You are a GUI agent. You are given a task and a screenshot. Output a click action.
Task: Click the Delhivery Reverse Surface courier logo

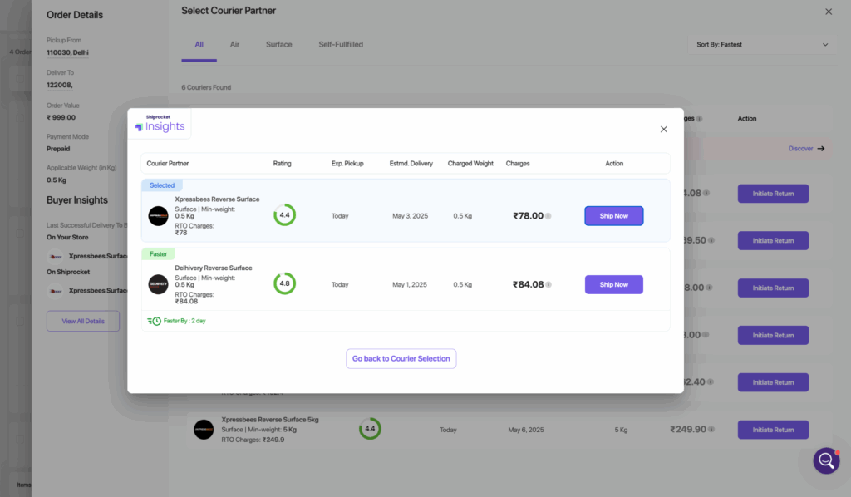coord(158,284)
